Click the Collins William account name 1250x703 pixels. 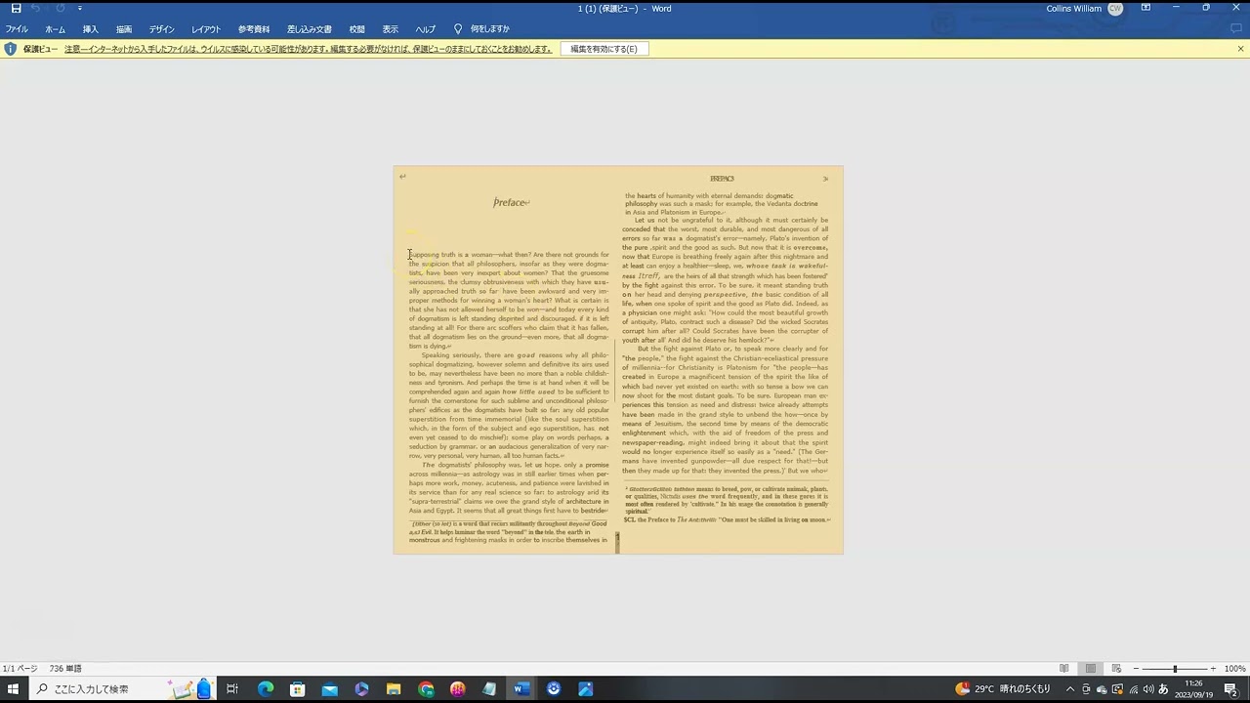click(1073, 8)
